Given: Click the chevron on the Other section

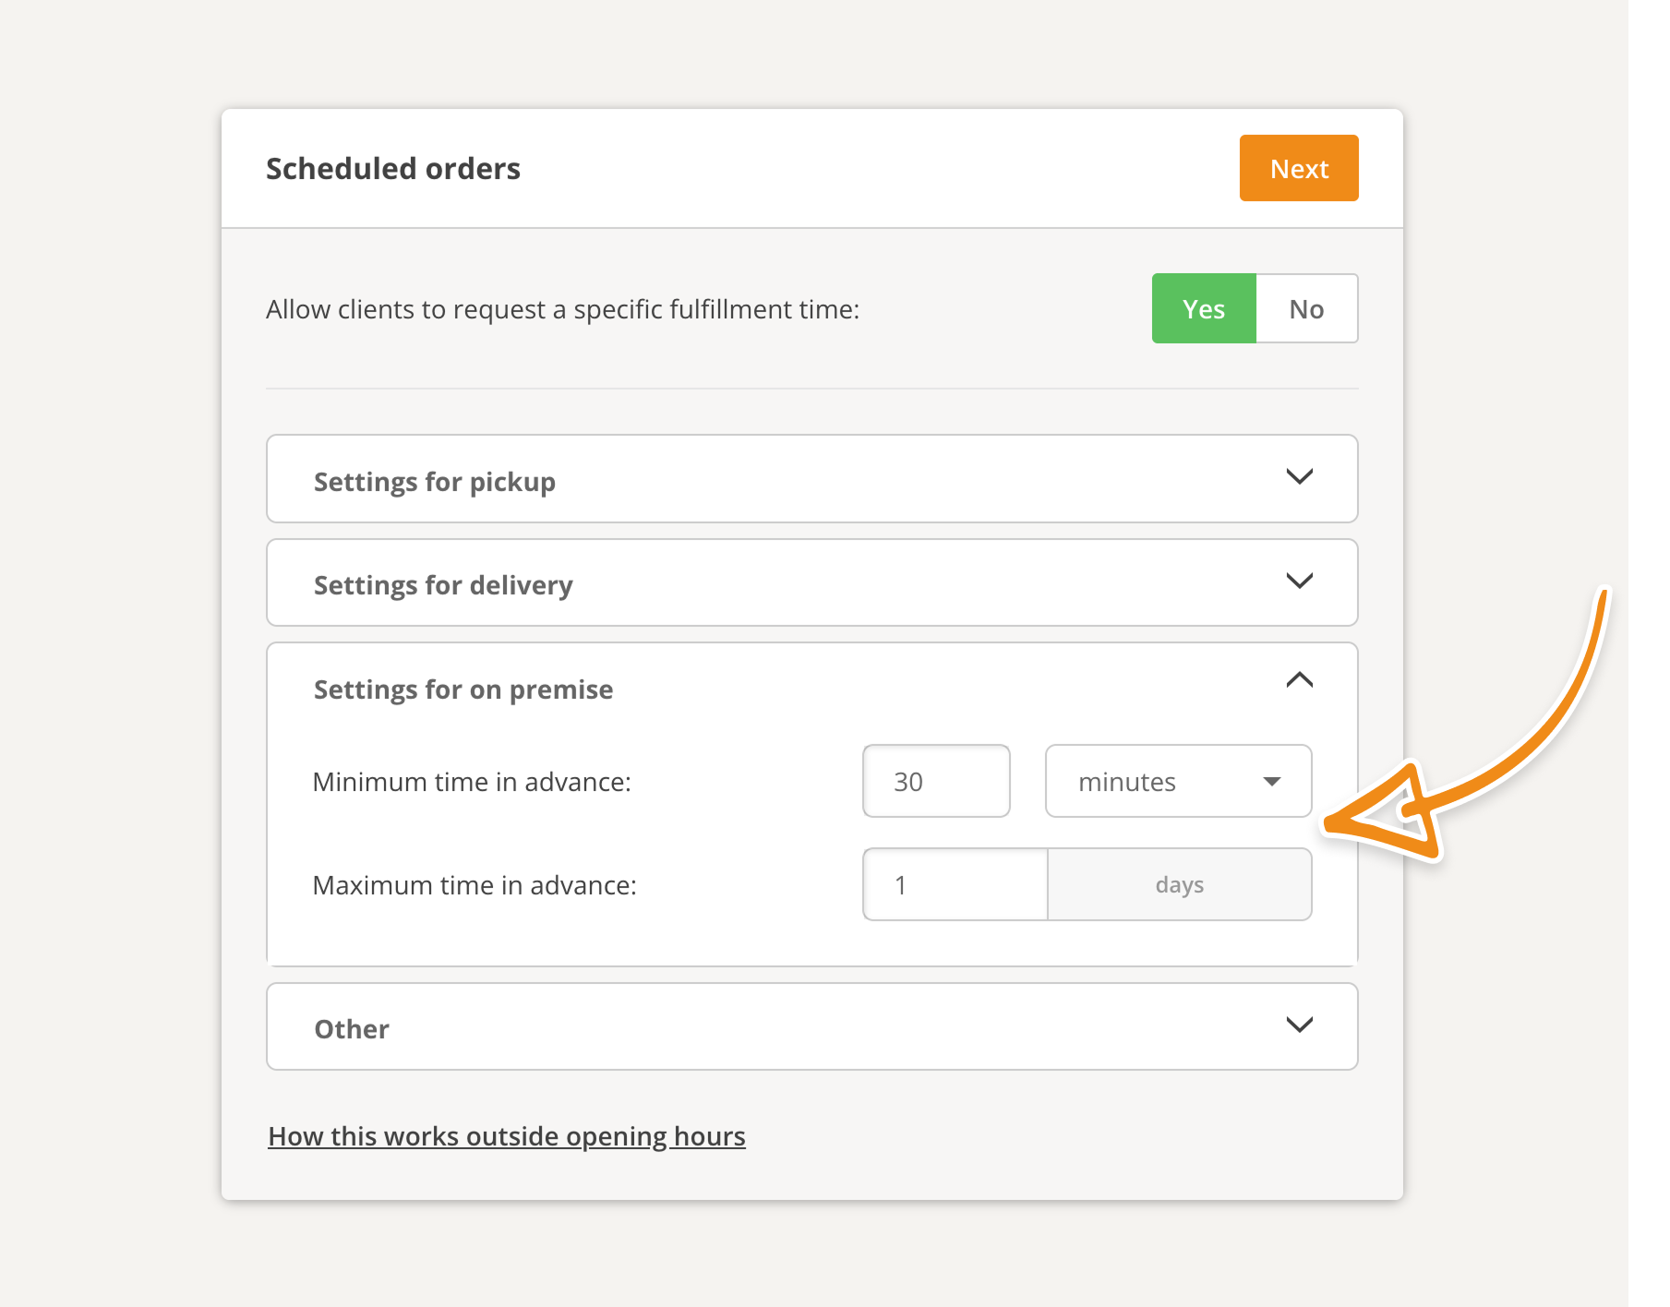Looking at the screenshot, I should [1299, 1025].
